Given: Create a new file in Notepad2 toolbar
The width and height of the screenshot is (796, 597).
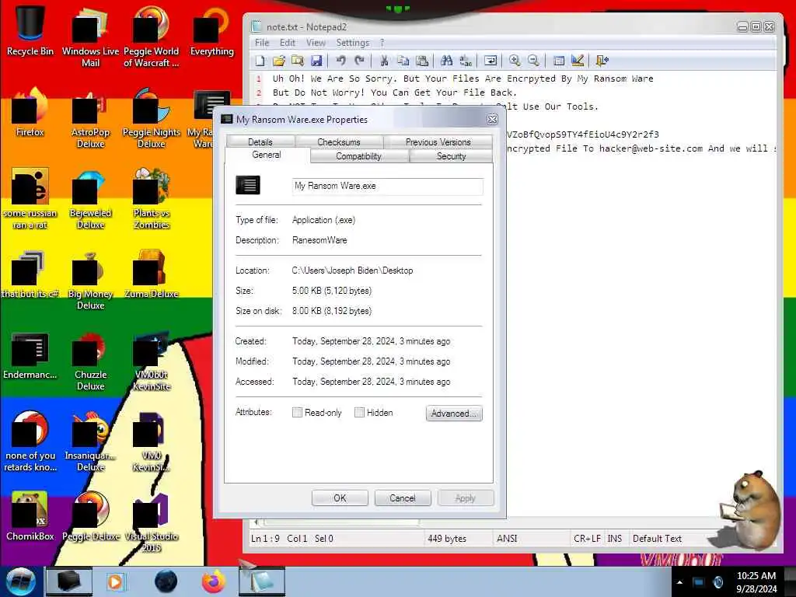Looking at the screenshot, I should tap(260, 61).
